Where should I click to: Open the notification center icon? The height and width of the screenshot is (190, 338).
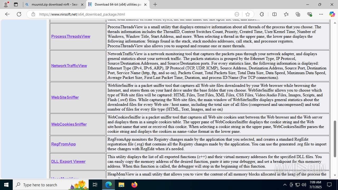click(x=329, y=185)
